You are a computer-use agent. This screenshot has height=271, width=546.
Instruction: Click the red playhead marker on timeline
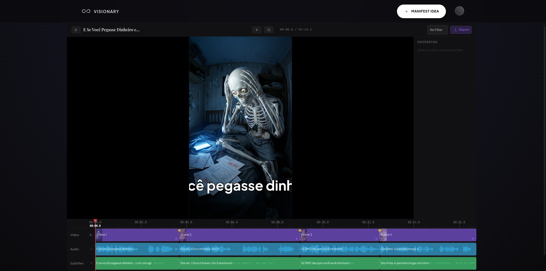pyautogui.click(x=95, y=221)
